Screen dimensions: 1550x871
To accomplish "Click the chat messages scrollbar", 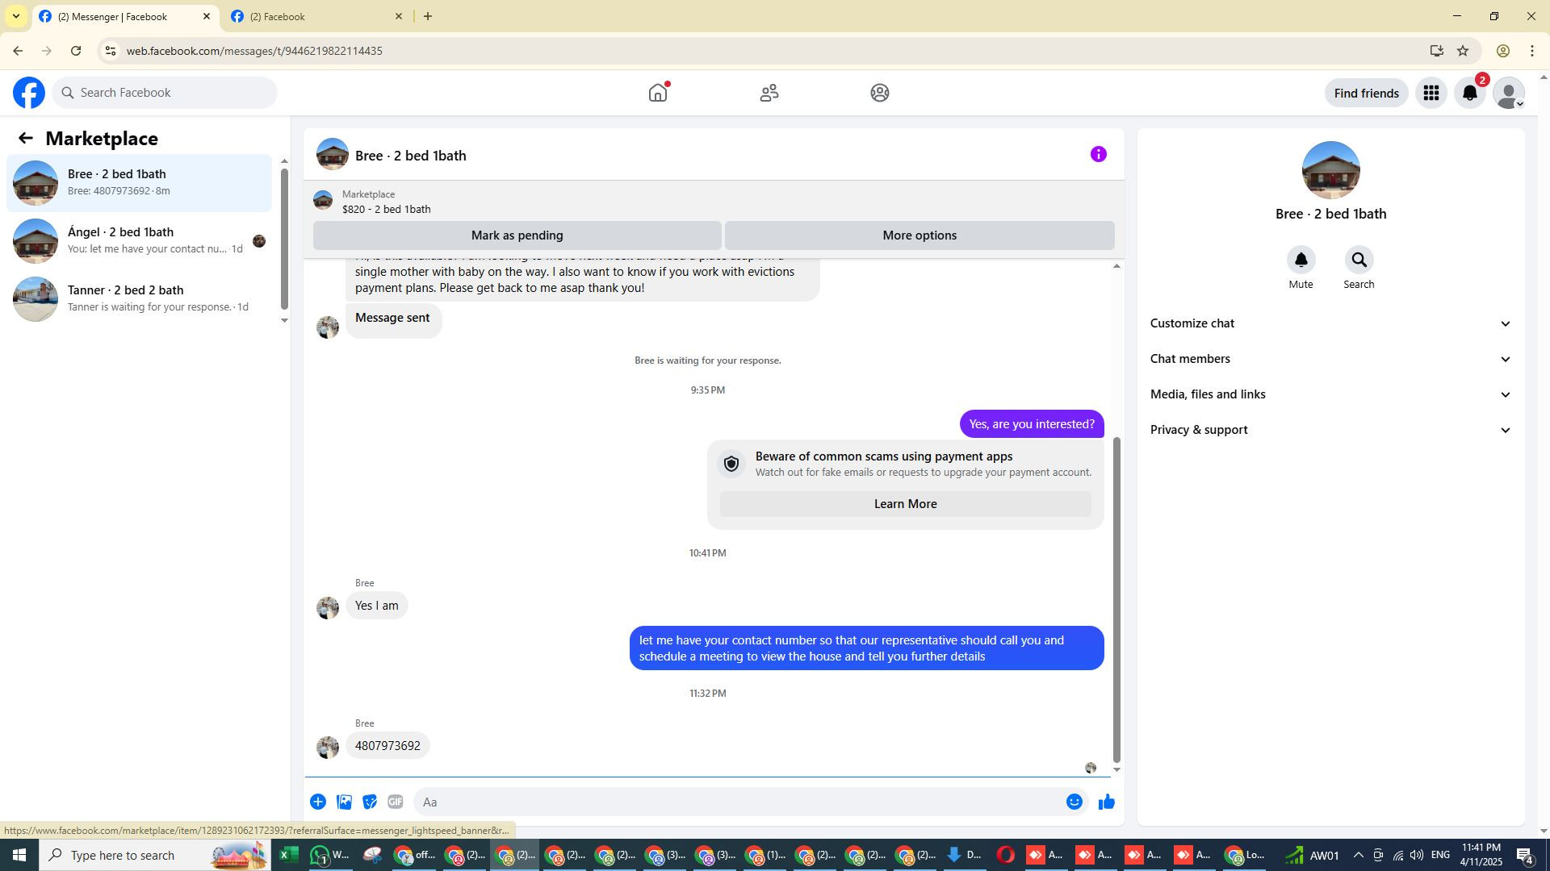I will pyautogui.click(x=1116, y=599).
